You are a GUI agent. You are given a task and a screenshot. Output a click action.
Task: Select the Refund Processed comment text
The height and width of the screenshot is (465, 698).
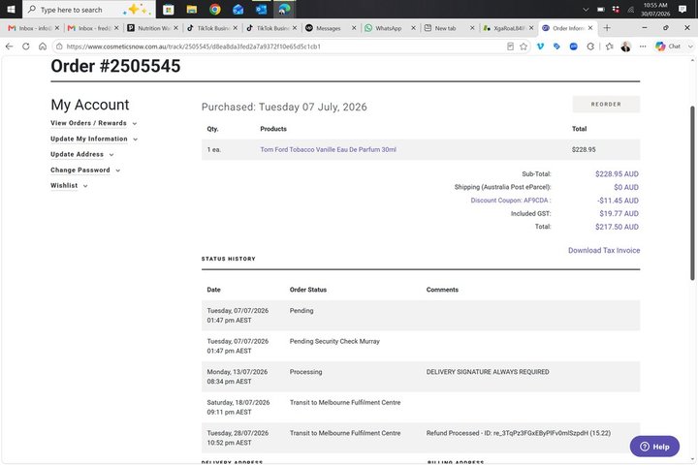(x=518, y=433)
